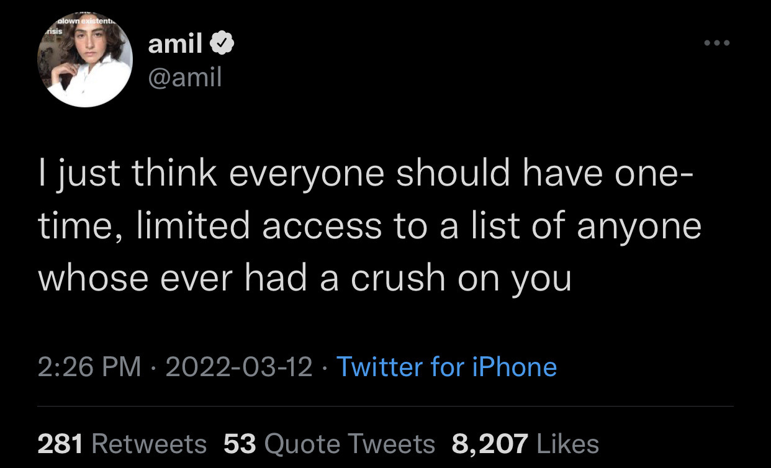
Task: Click the number 8,207 in the stats row
Action: 490,444
